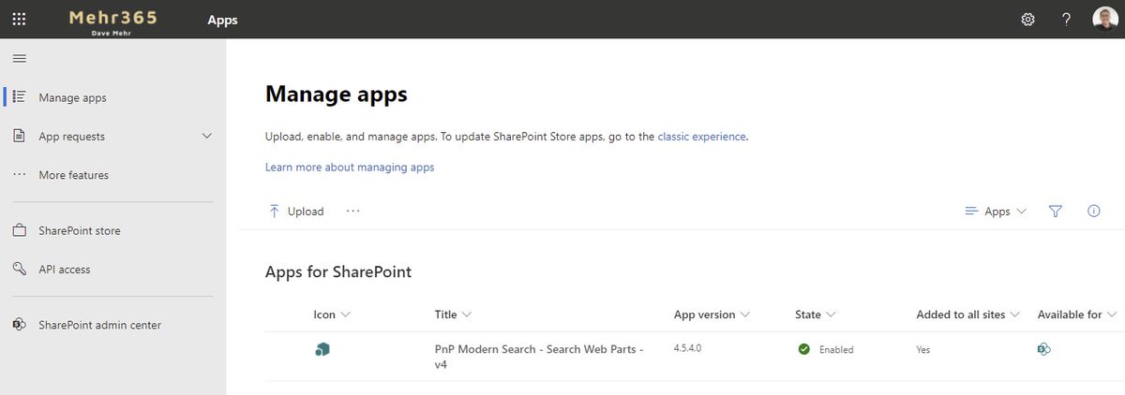Open the user profile picture

pos(1104,19)
